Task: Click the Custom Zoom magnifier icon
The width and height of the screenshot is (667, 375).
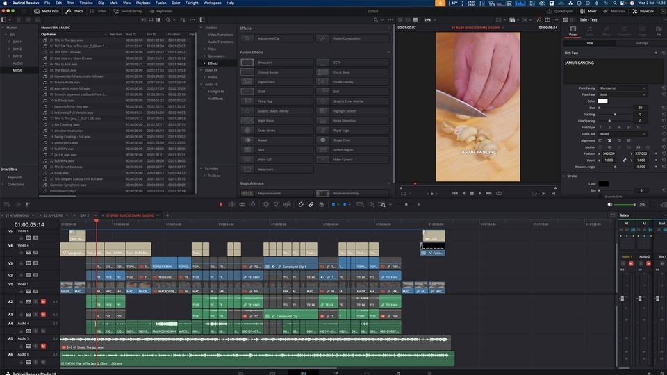Action: [382, 204]
